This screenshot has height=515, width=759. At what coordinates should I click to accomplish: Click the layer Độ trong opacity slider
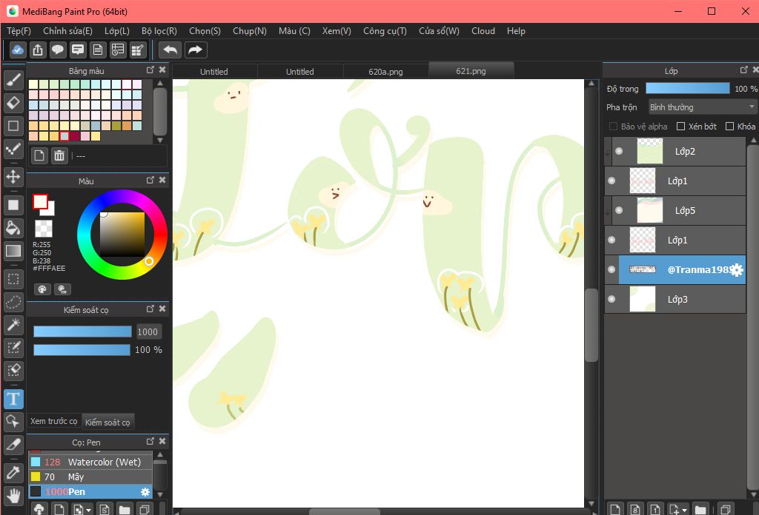click(x=687, y=88)
